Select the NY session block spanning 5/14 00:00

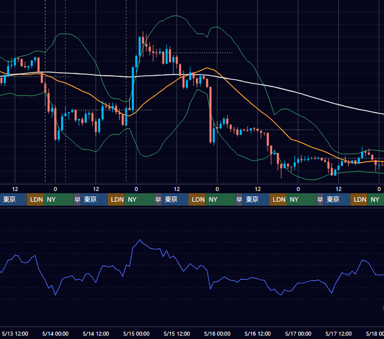coord(59,199)
